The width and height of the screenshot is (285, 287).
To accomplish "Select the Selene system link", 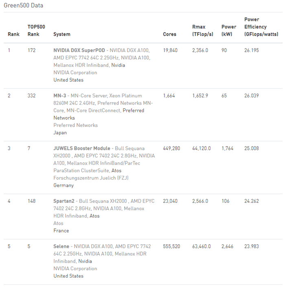I will [61, 246].
